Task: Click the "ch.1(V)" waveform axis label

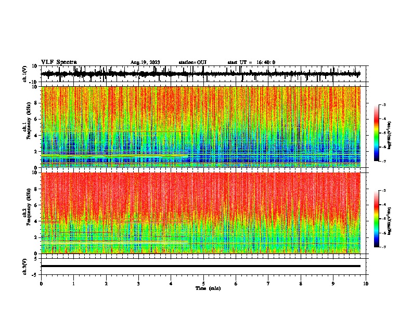Action: [25, 74]
